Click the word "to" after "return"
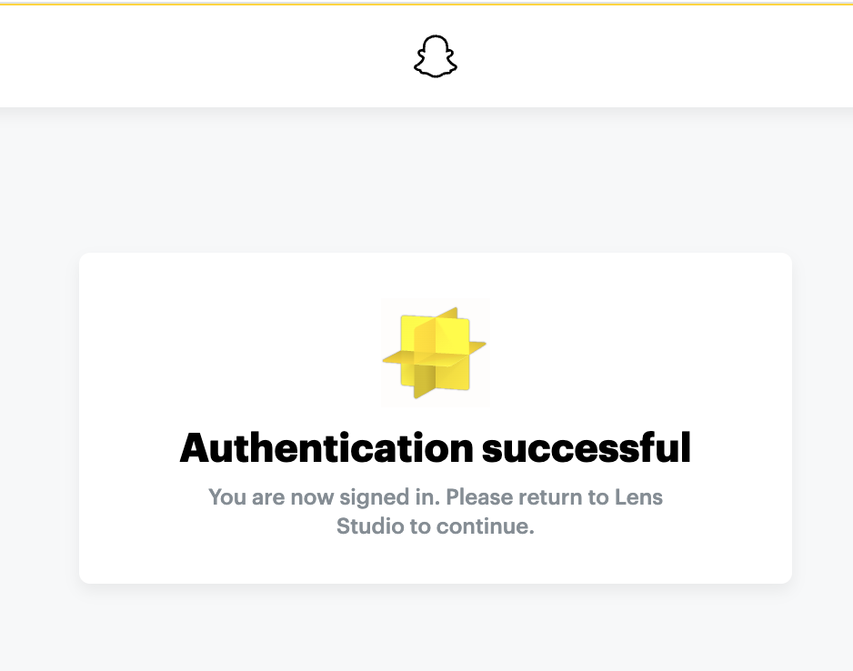 pos(596,497)
